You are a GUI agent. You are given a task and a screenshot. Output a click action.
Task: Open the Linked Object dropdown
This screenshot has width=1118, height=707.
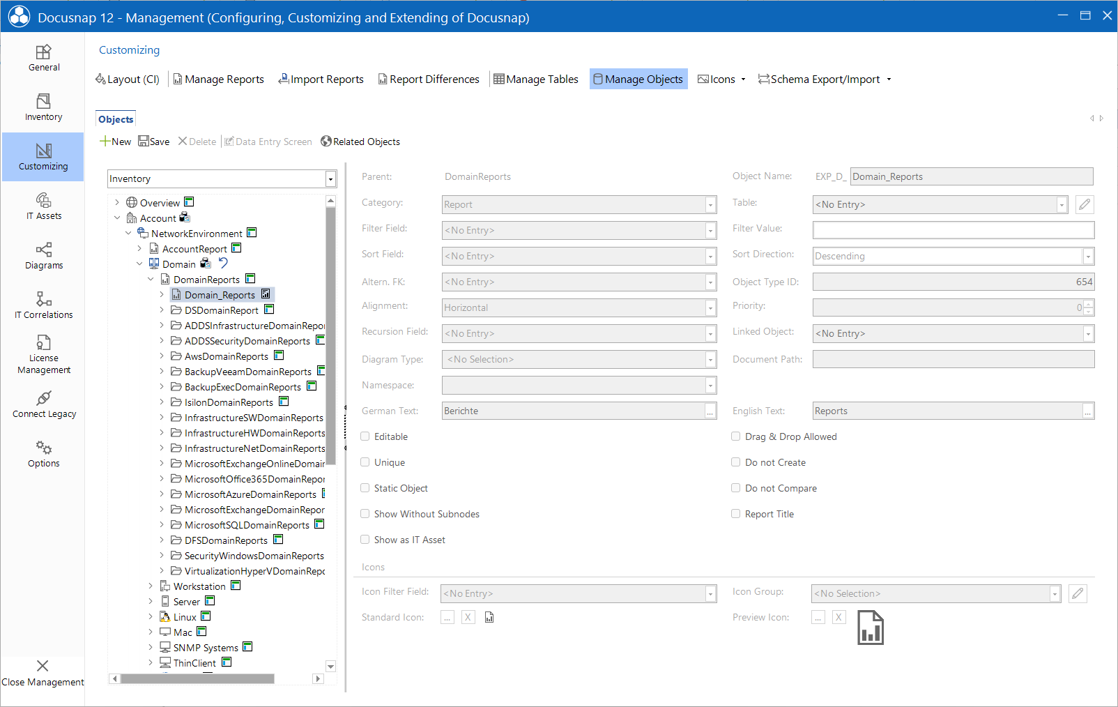click(x=1087, y=334)
